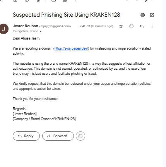This screenshot has width=166, height=167.
Task: Click the Archive icon in the top toolbar
Action: click(15, 0)
